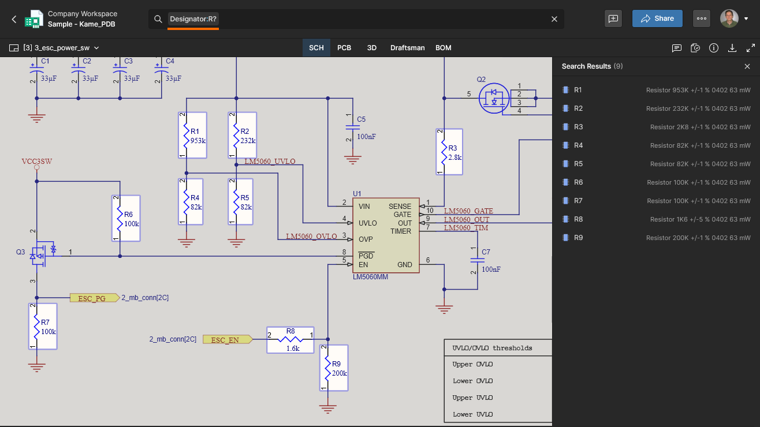760x427 pixels.
Task: Click resistor R1 953k on schematic
Action: (x=192, y=135)
